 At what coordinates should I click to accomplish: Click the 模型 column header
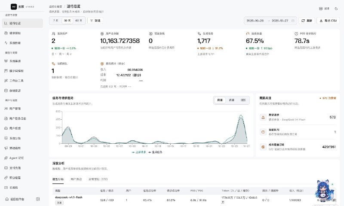[x=58, y=191]
